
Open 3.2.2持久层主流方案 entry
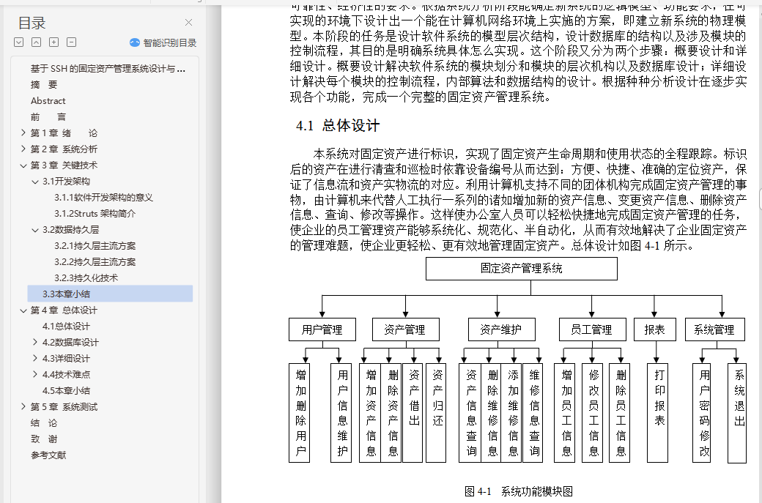[x=95, y=261]
